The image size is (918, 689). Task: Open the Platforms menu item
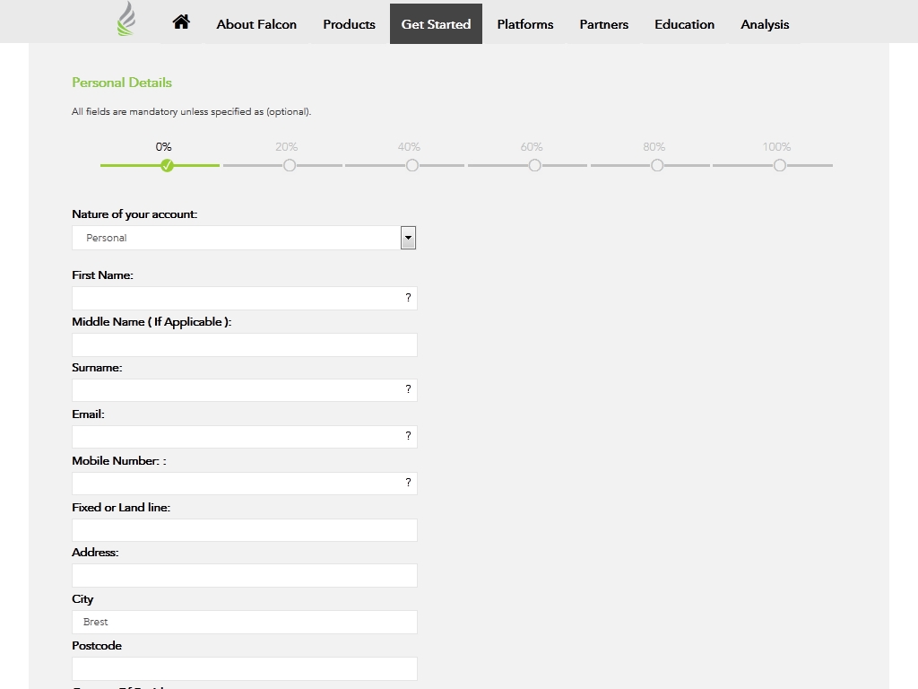[525, 24]
